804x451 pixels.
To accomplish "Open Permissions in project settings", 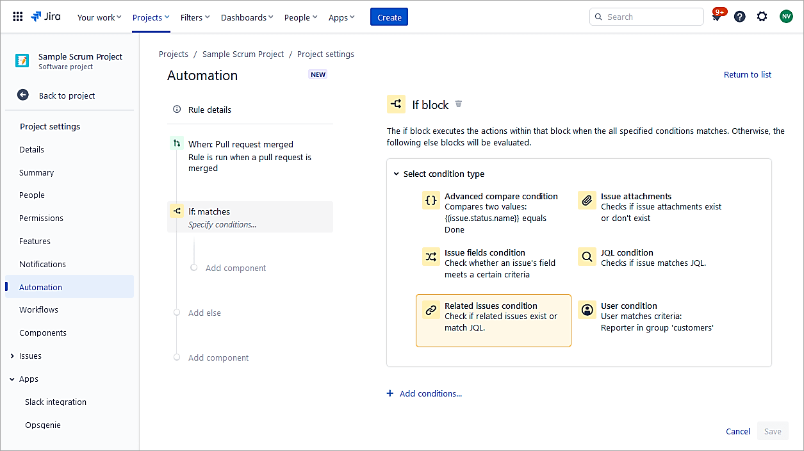I will [41, 218].
